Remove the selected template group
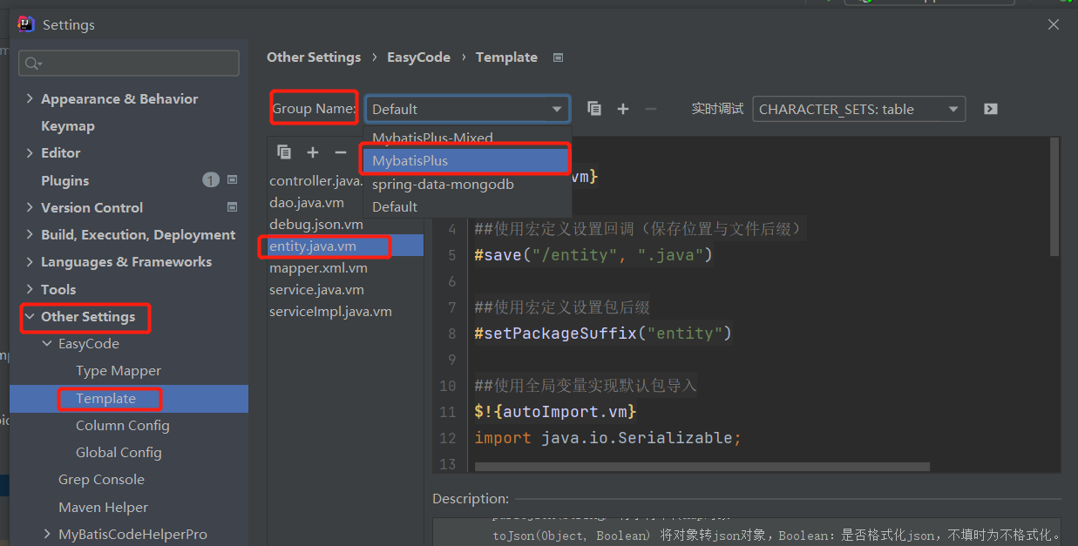This screenshot has width=1078, height=546. pyautogui.click(x=650, y=109)
